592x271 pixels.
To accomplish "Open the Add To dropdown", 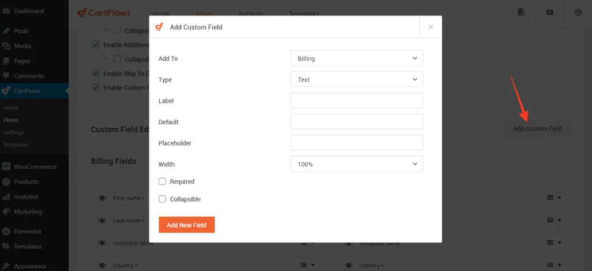I will [357, 58].
